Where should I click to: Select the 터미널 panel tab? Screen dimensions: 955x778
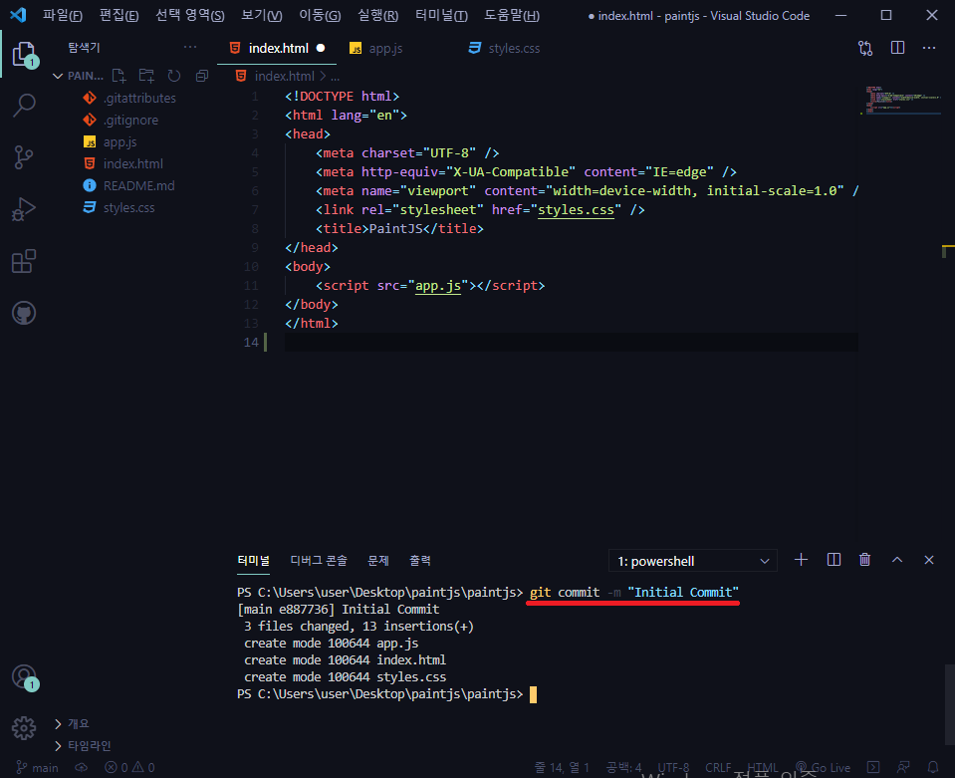[253, 561]
